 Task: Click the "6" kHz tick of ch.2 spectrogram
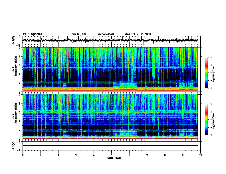click(20, 112)
